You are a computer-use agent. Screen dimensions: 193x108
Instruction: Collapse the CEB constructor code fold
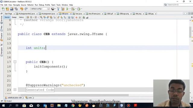pos(15,62)
